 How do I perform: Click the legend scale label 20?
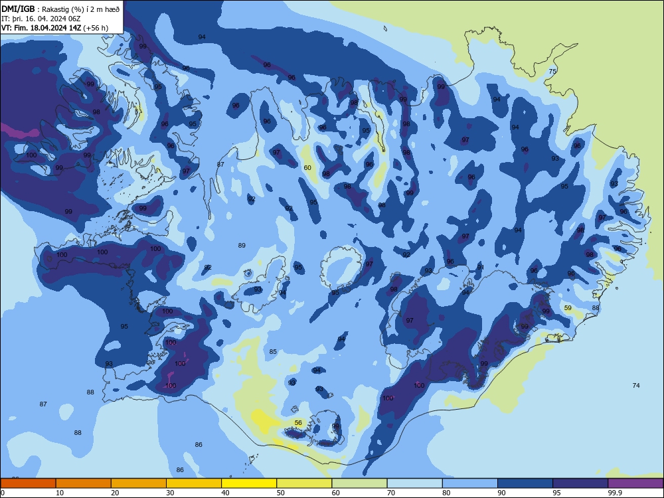(x=115, y=493)
